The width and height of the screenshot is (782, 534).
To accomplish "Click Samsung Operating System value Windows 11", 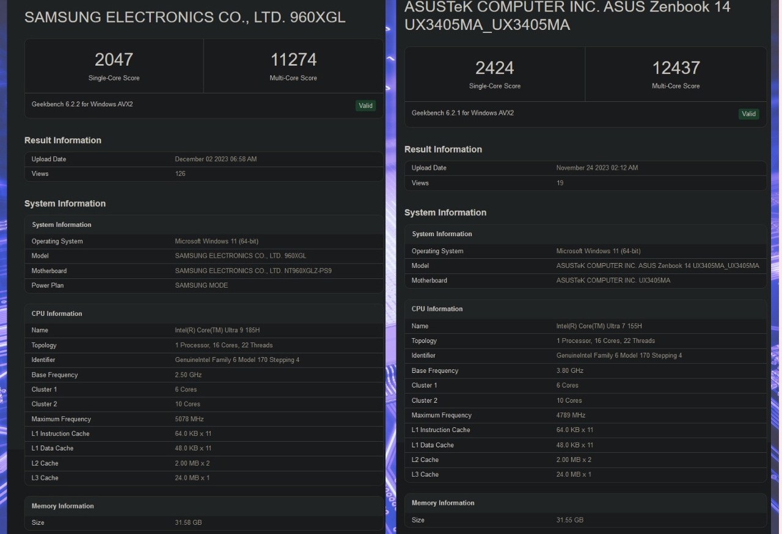I will 216,242.
